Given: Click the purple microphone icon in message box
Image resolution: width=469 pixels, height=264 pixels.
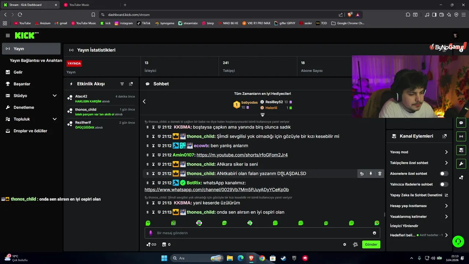Looking at the screenshot, I should coord(151,233).
